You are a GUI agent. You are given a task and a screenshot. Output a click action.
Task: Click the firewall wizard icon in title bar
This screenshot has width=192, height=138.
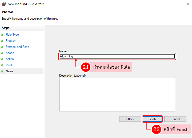(x=4, y=4)
